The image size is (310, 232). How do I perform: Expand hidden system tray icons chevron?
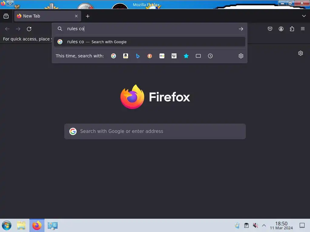click(264, 225)
